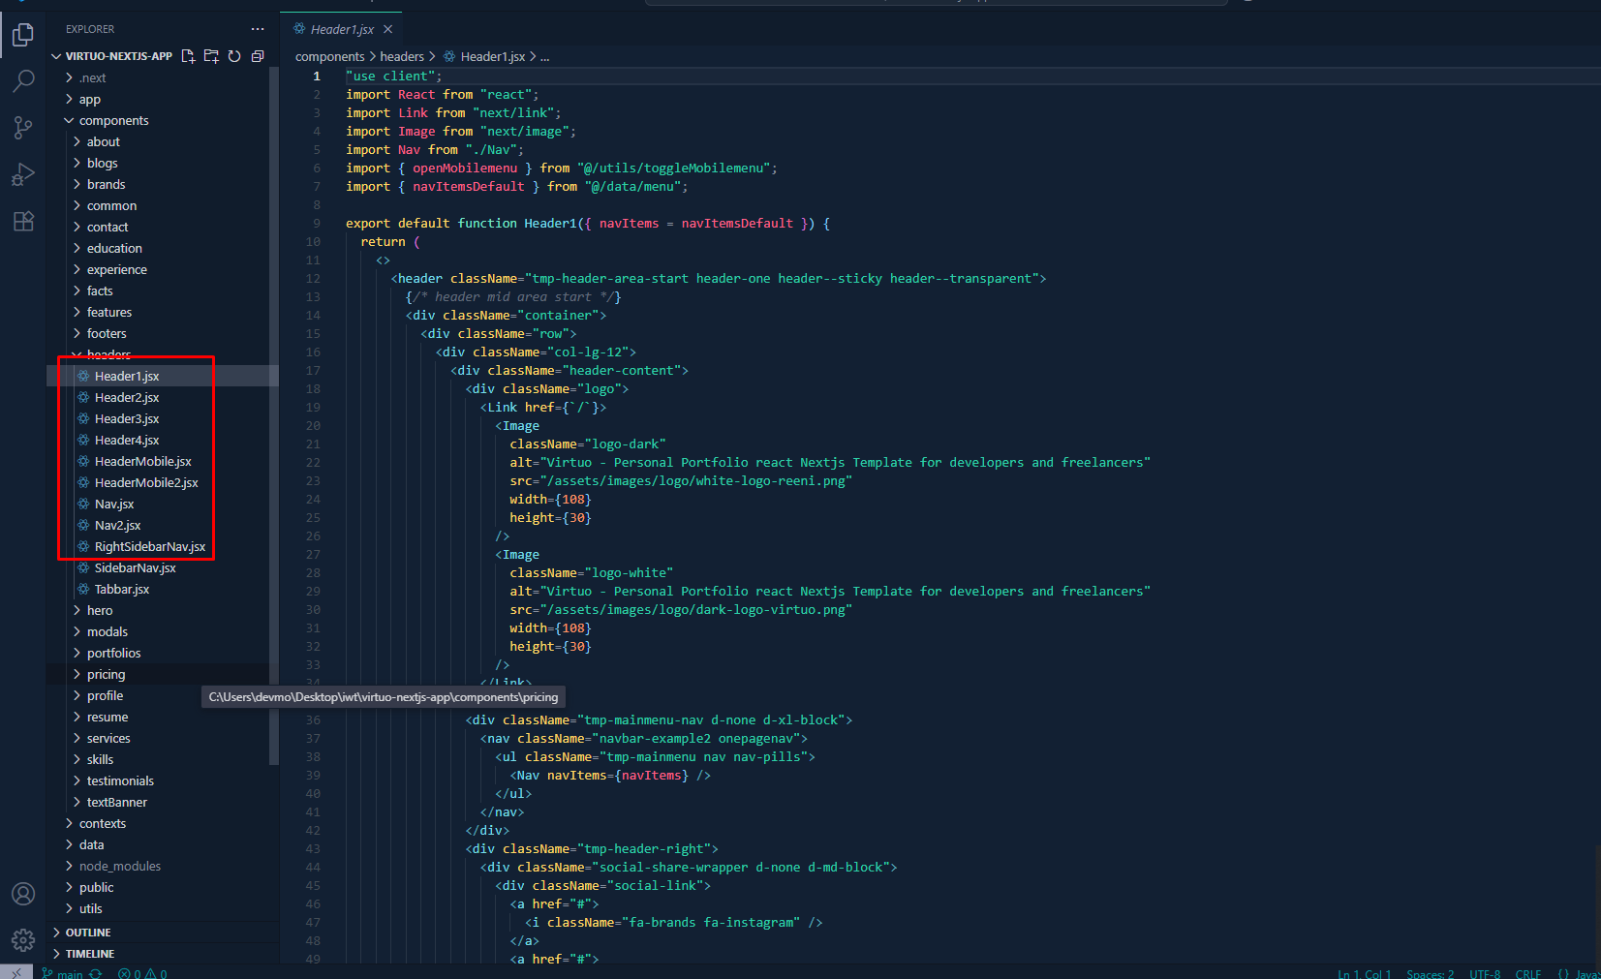Open the Accounts icon in activity bar
Viewport: 1601px width, 979px height.
pyautogui.click(x=23, y=894)
